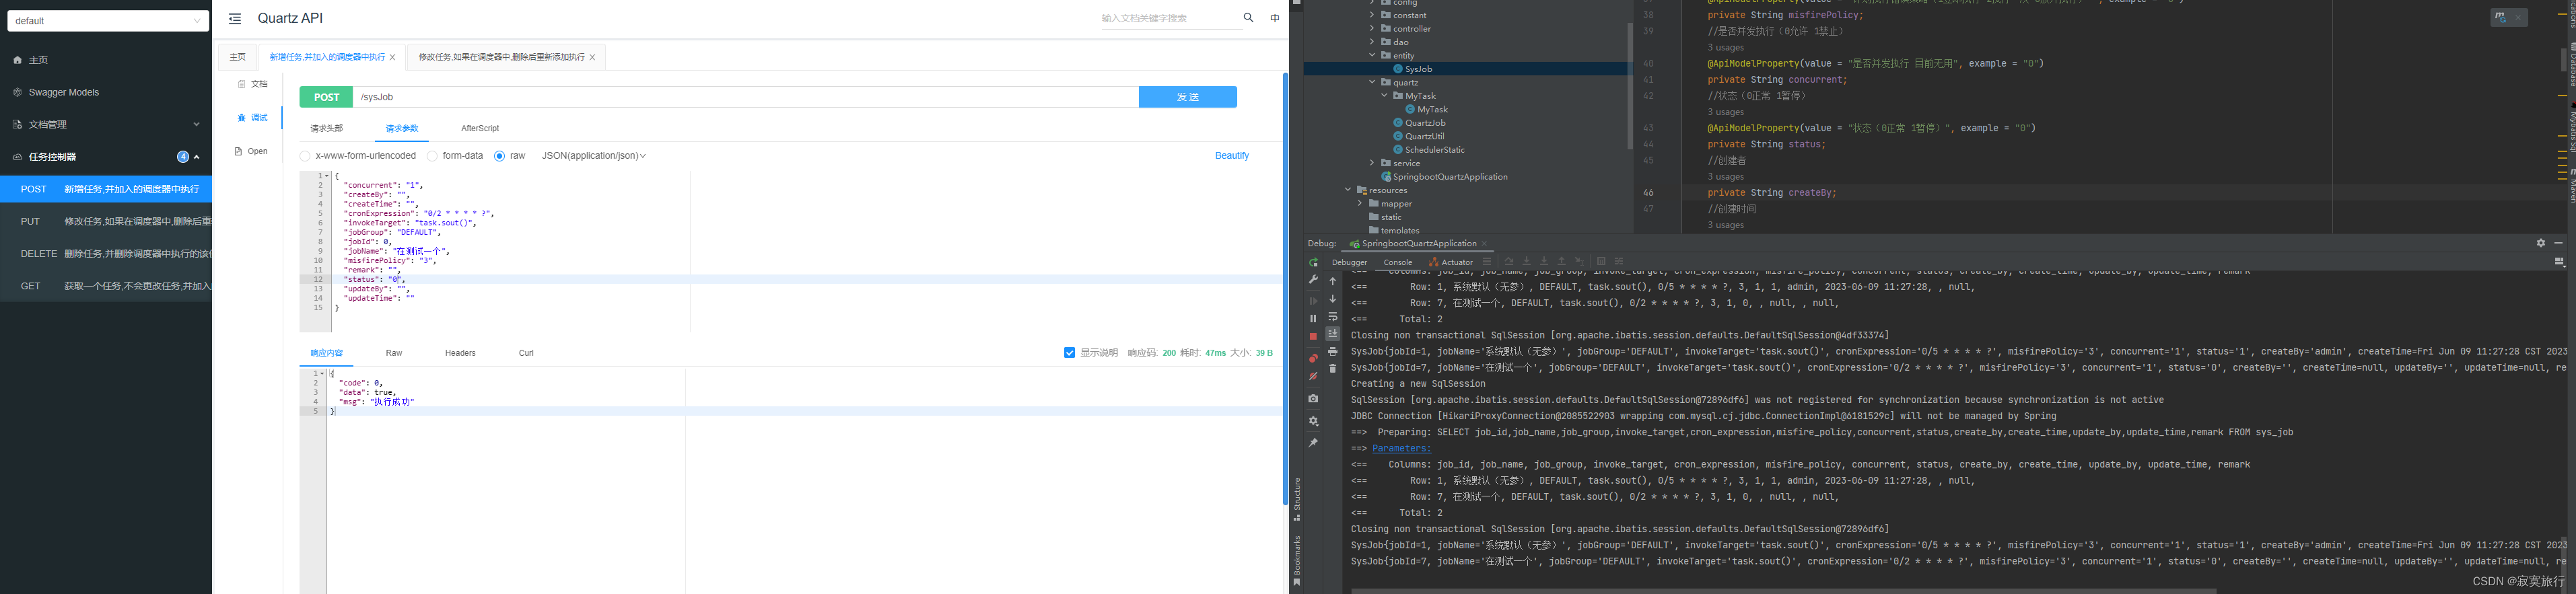Screen dimensions: 2576x594
Task: Open the GET 获取一个任务 endpoint in the sidebar
Action: coord(106,286)
